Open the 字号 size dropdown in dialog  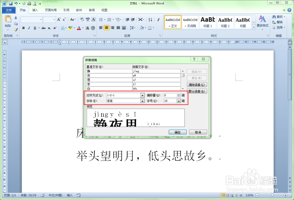pyautogui.click(x=179, y=101)
